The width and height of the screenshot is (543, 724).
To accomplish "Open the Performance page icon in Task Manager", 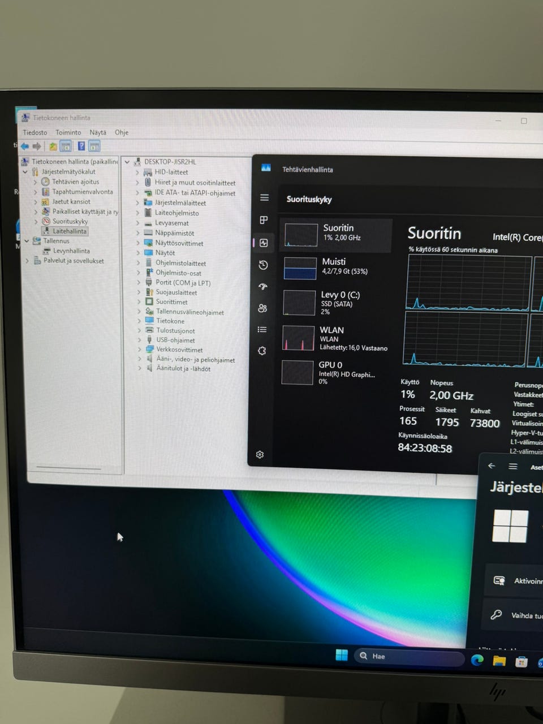I will [x=264, y=243].
